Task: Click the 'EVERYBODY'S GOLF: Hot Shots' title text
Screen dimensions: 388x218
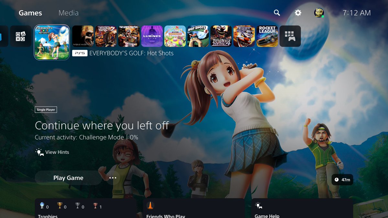Action: (x=131, y=53)
